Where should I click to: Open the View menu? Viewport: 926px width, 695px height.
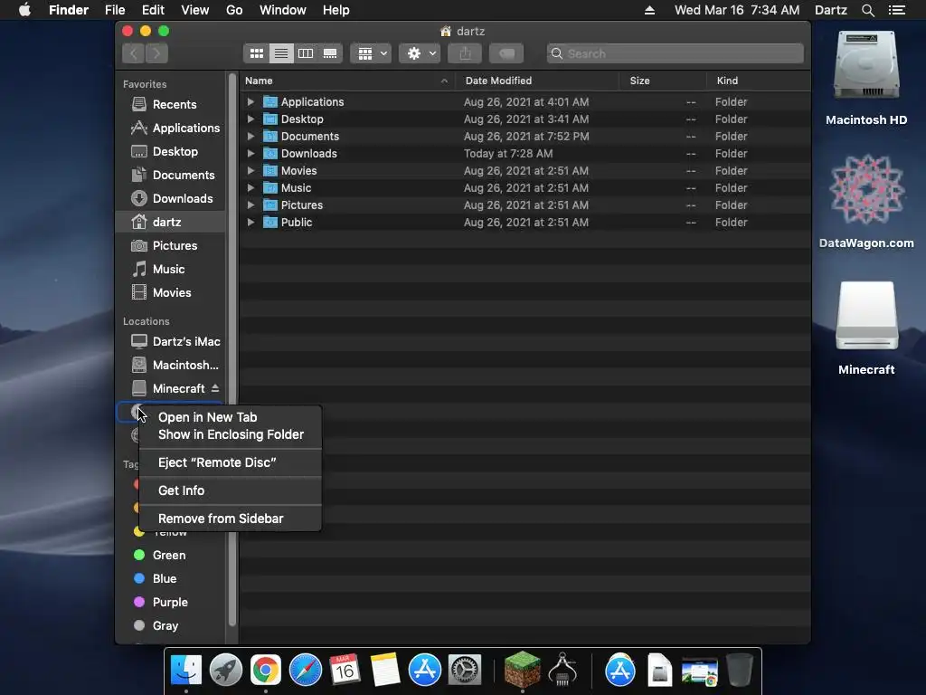(195, 10)
